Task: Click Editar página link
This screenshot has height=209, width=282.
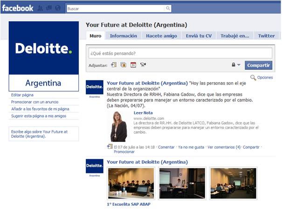Action: point(22,95)
